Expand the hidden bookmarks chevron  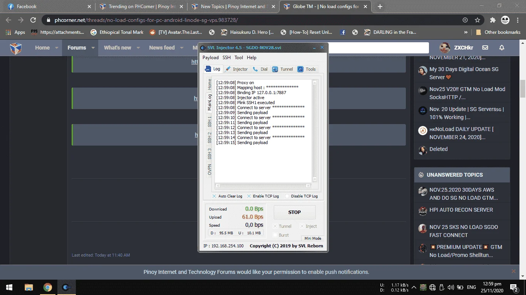click(466, 32)
